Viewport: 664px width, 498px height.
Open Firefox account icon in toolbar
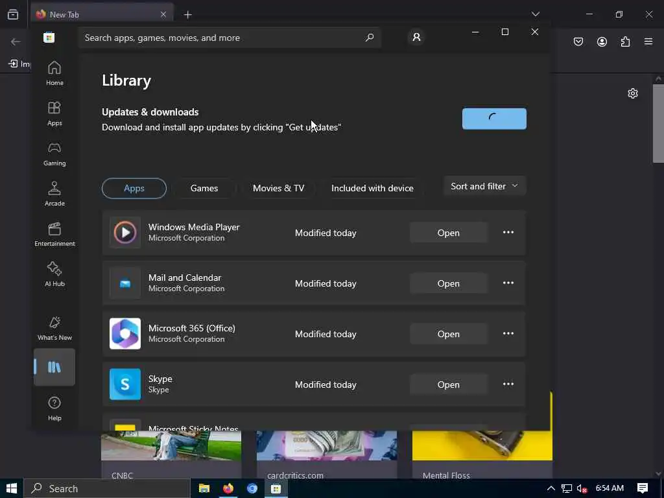602,41
